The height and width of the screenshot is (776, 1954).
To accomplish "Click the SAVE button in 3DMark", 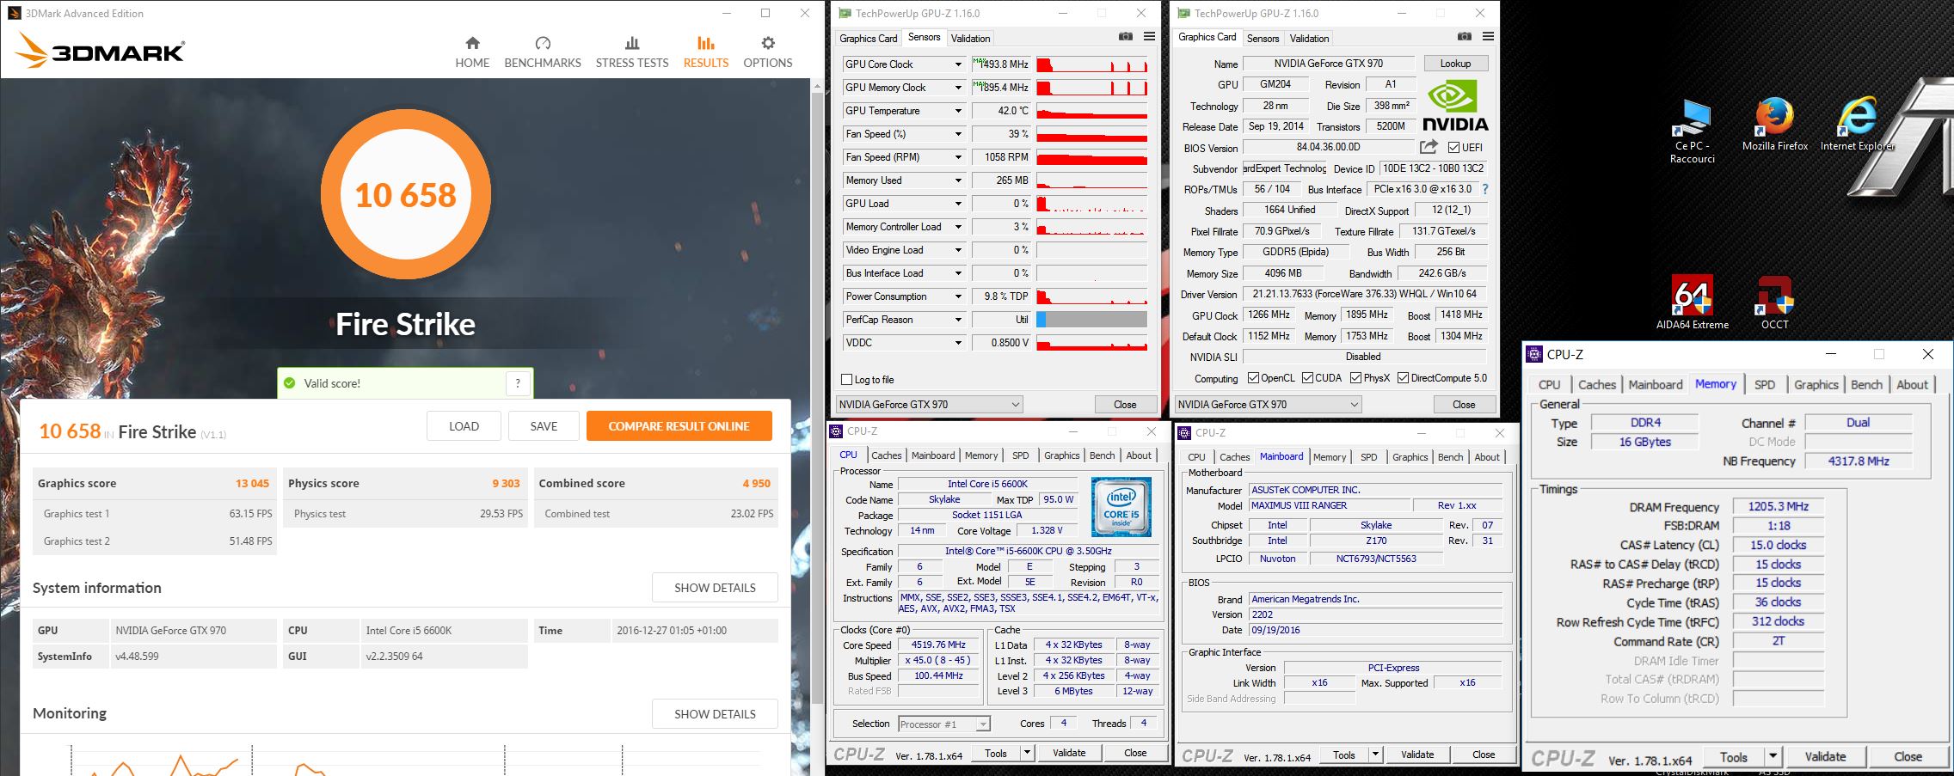I will pyautogui.click(x=544, y=426).
